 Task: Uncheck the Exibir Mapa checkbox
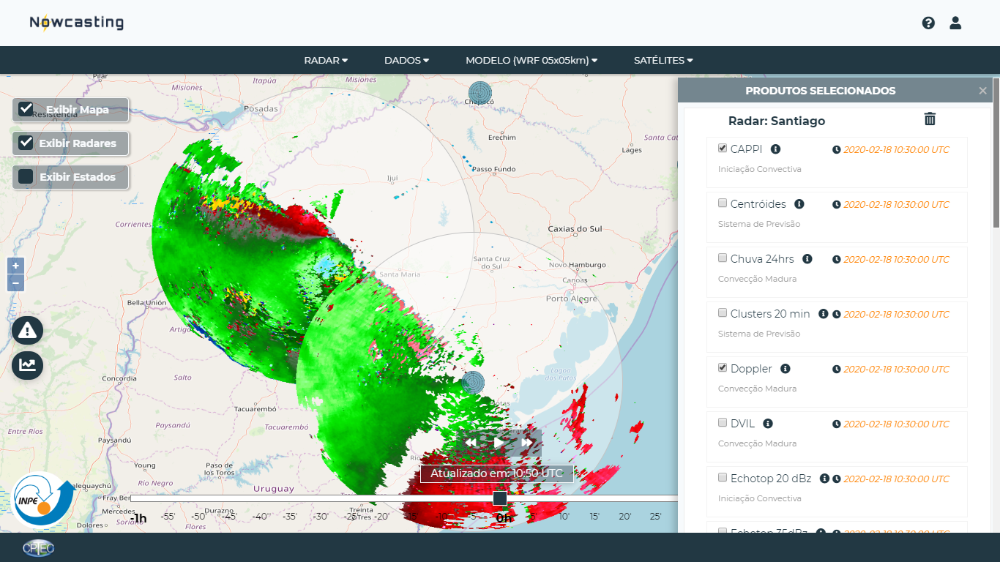(26, 109)
